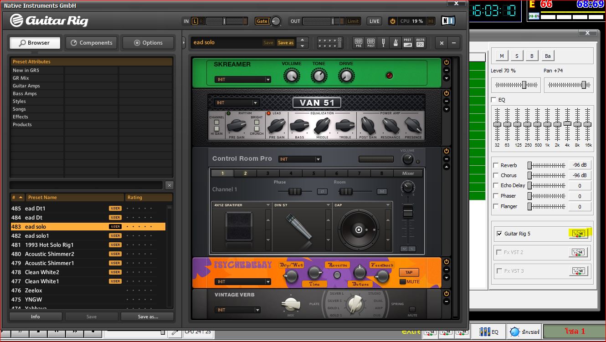Select the previous preset with the up arrow
The width and height of the screenshot is (606, 342).
coord(302,40)
